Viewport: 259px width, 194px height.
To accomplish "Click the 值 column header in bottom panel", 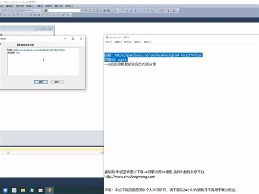I will click(x=8, y=153).
